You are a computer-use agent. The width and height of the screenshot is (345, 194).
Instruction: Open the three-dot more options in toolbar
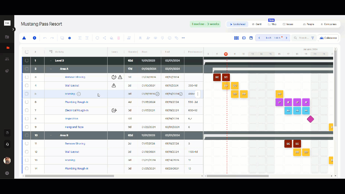pos(183,38)
